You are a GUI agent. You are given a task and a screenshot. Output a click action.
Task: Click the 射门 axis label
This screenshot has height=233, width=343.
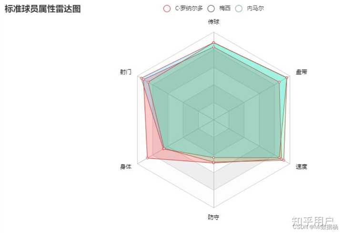click(126, 72)
